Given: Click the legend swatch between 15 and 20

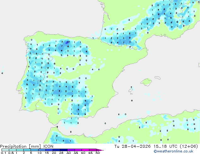Looking at the screenshot, I should point(49,150).
